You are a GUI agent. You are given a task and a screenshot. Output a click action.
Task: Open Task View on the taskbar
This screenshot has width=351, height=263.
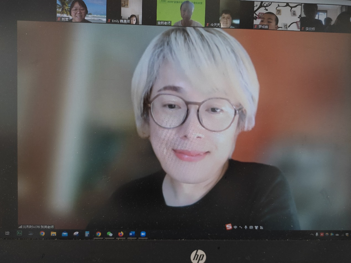pos(7,233)
